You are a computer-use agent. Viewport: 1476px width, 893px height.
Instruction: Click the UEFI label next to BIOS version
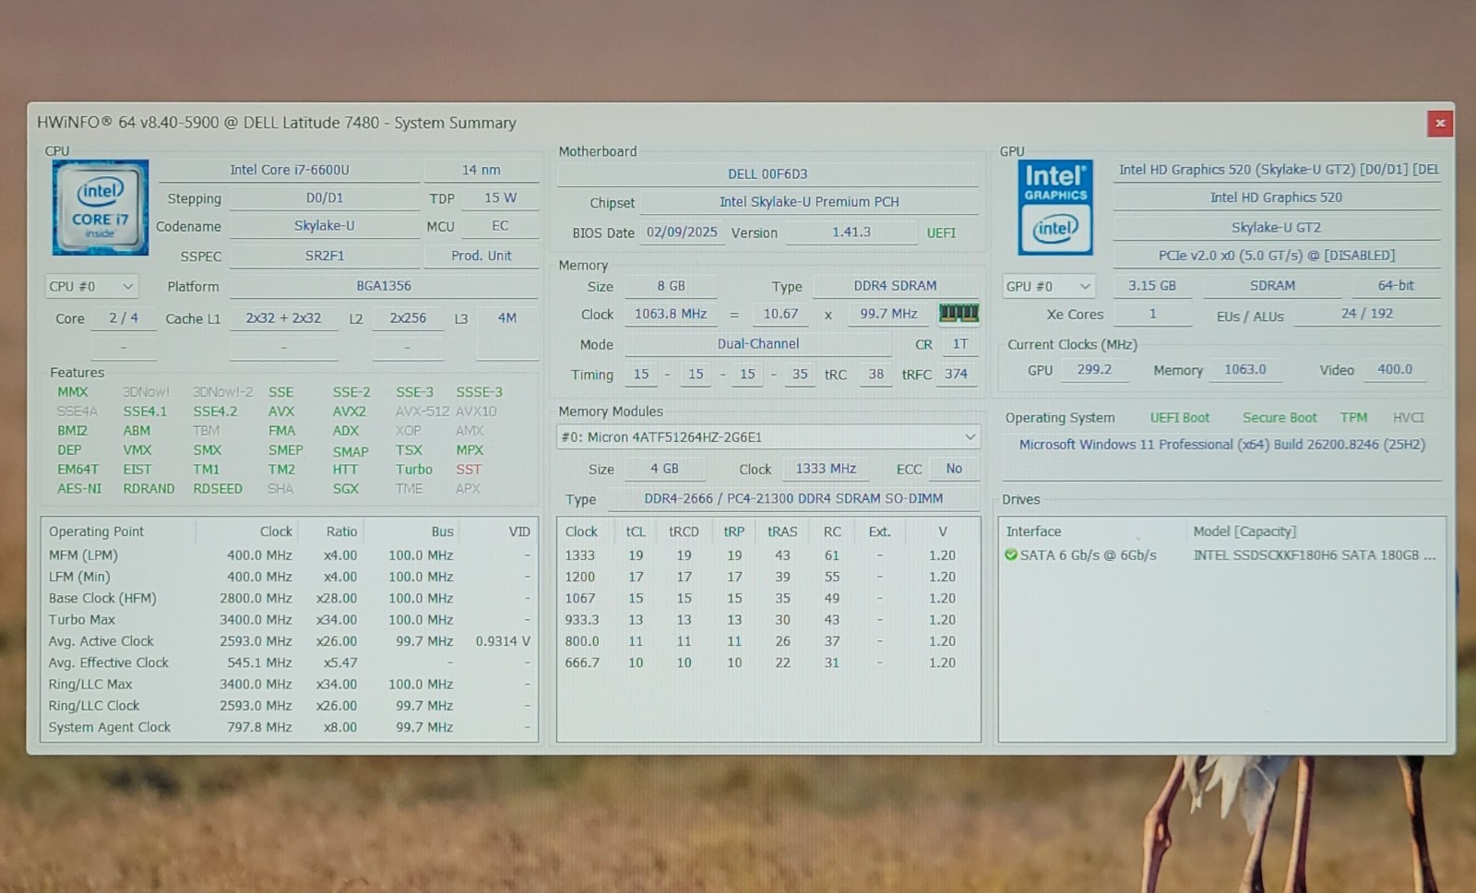point(941,233)
